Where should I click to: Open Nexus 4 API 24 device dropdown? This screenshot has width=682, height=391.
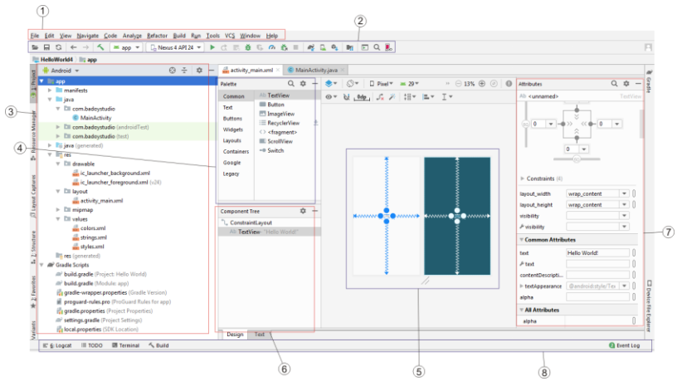176,47
